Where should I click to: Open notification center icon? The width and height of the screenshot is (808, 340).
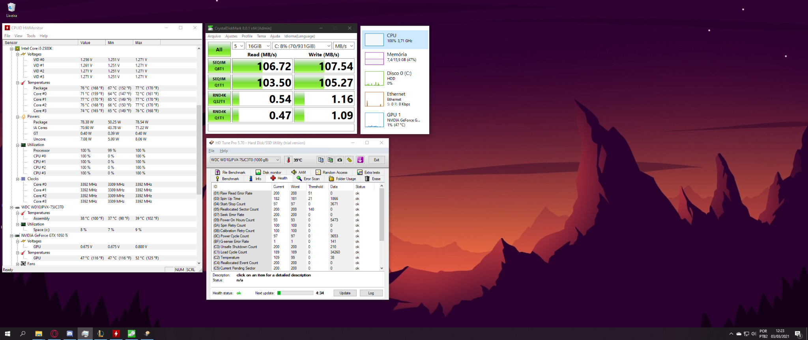[798, 334]
